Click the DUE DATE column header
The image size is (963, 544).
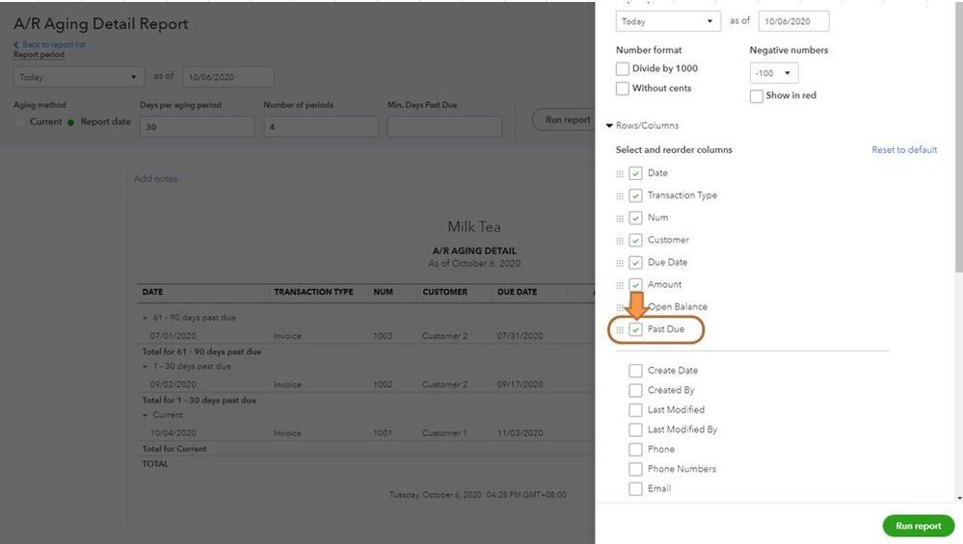517,293
